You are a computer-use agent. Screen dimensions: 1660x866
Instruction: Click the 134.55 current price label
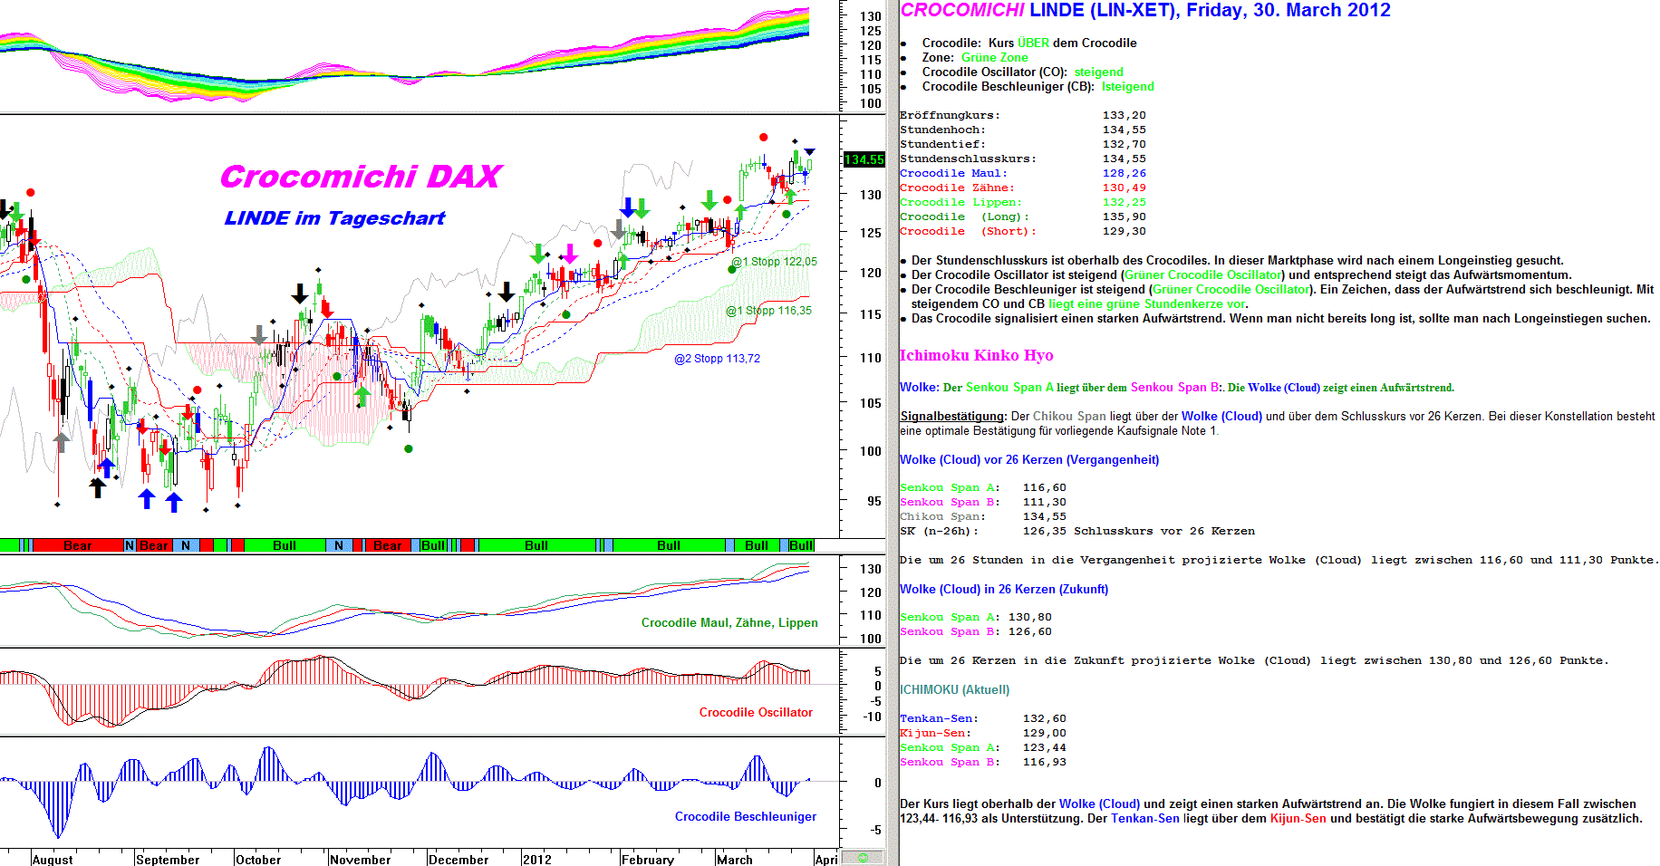pos(864,159)
